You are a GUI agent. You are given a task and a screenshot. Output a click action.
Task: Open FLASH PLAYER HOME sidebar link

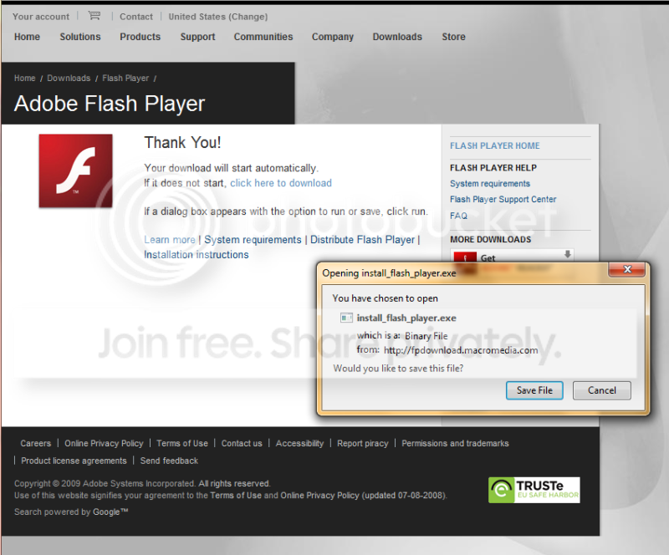click(x=494, y=146)
